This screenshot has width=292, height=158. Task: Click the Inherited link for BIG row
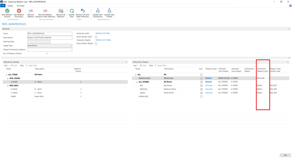(x=209, y=85)
